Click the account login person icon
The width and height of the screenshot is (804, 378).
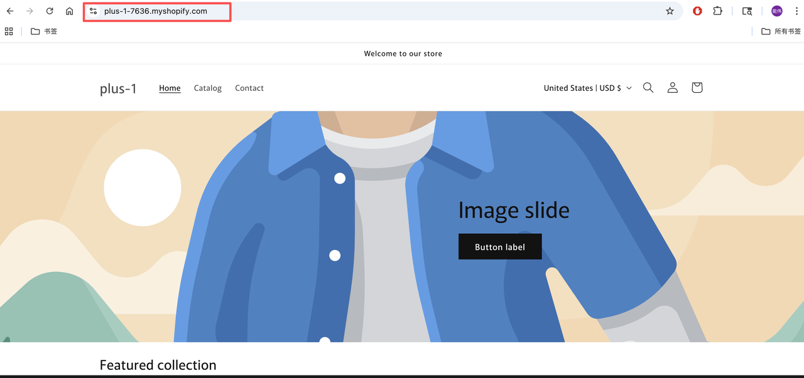click(x=672, y=88)
